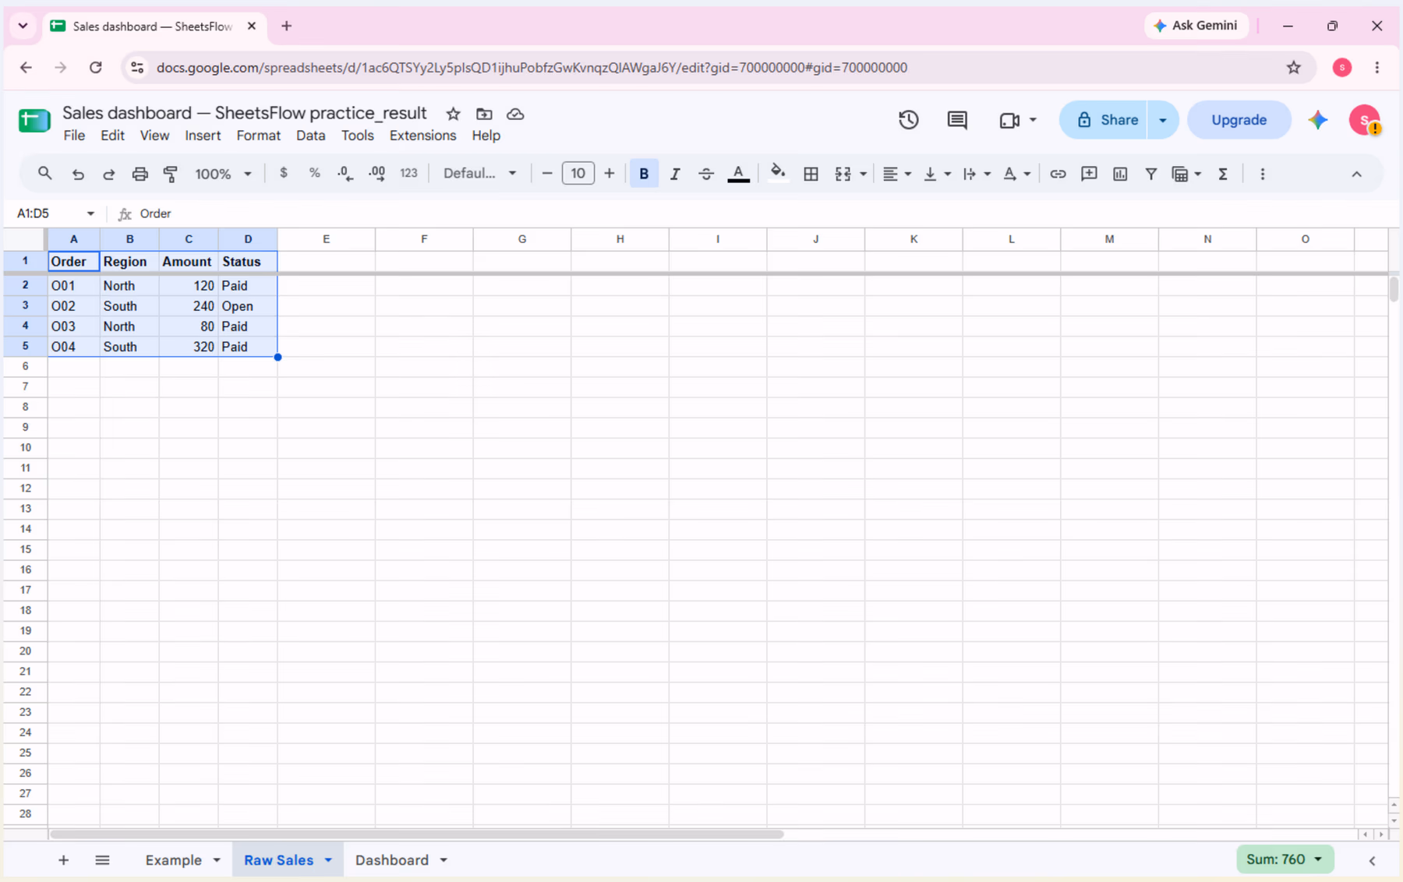Toggle bold formatting

(644, 174)
